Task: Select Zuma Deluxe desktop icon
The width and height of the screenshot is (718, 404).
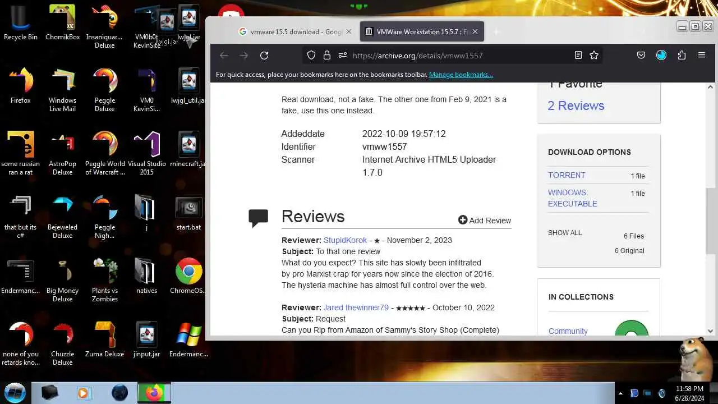Action: point(105,339)
